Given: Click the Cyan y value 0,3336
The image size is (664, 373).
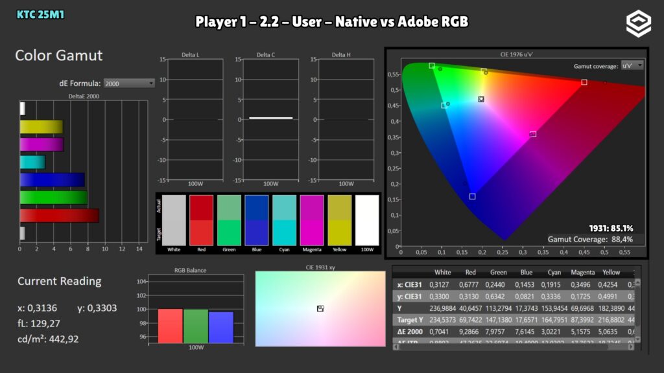Looking at the screenshot, I should (x=551, y=297).
